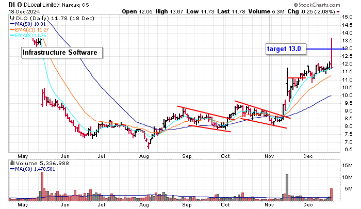Click the Nov label on price chart axis

coord(269,156)
